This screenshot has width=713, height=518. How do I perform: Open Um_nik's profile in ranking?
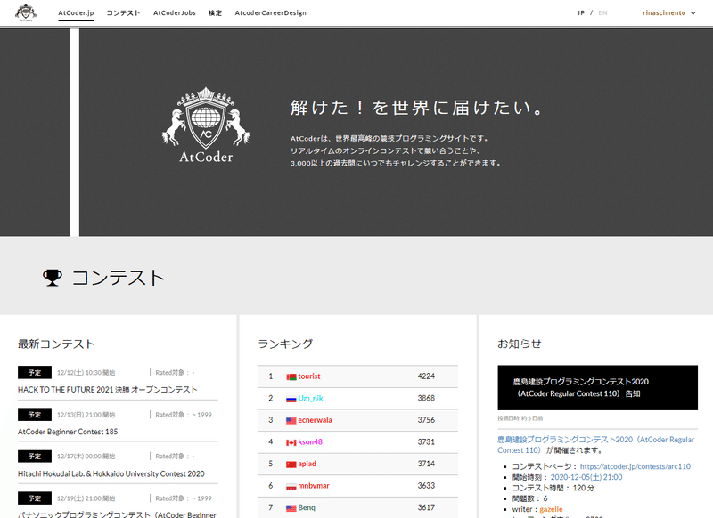coord(310,398)
